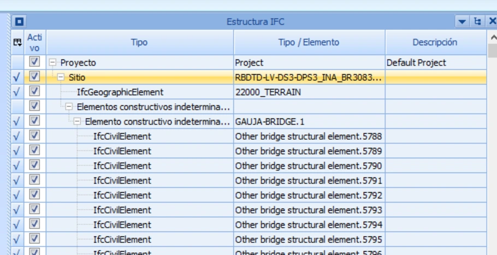This screenshot has height=255, width=497.
Task: Uncheck the Activo checkbox for Proyecto
Action: [34, 63]
